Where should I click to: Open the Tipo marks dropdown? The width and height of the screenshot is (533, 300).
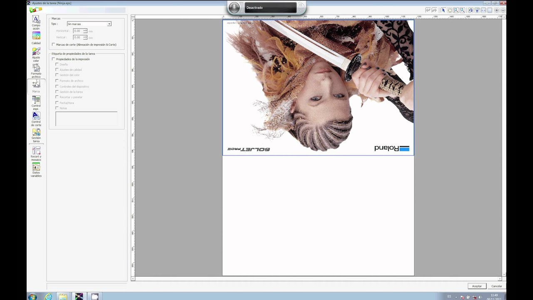click(89, 24)
